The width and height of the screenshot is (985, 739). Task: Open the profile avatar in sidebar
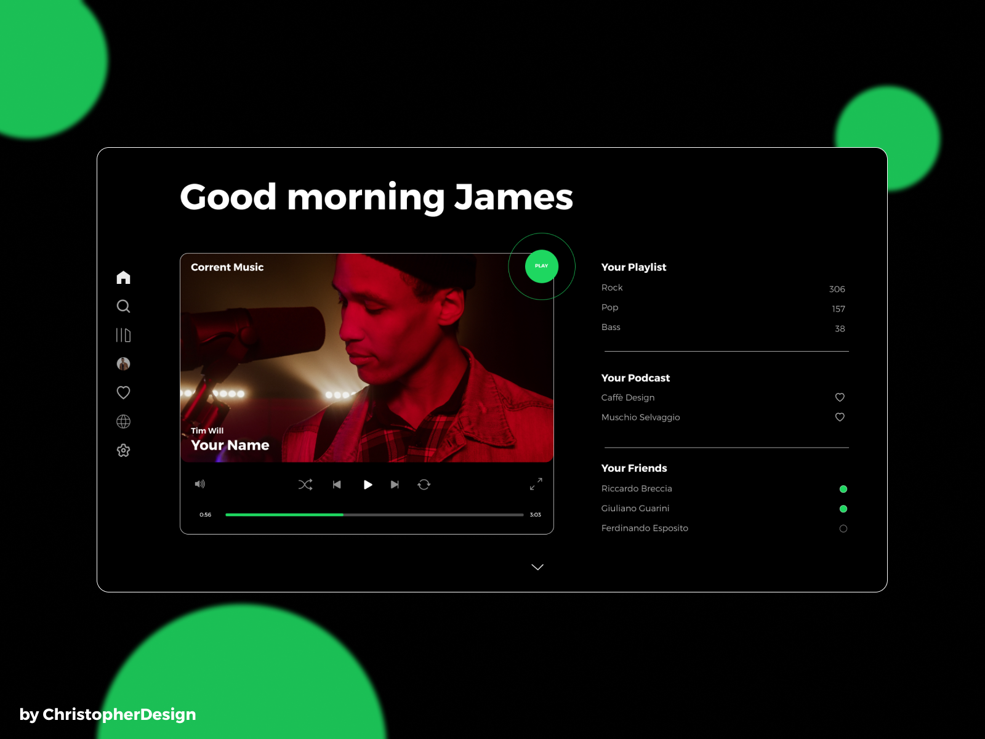tap(123, 364)
